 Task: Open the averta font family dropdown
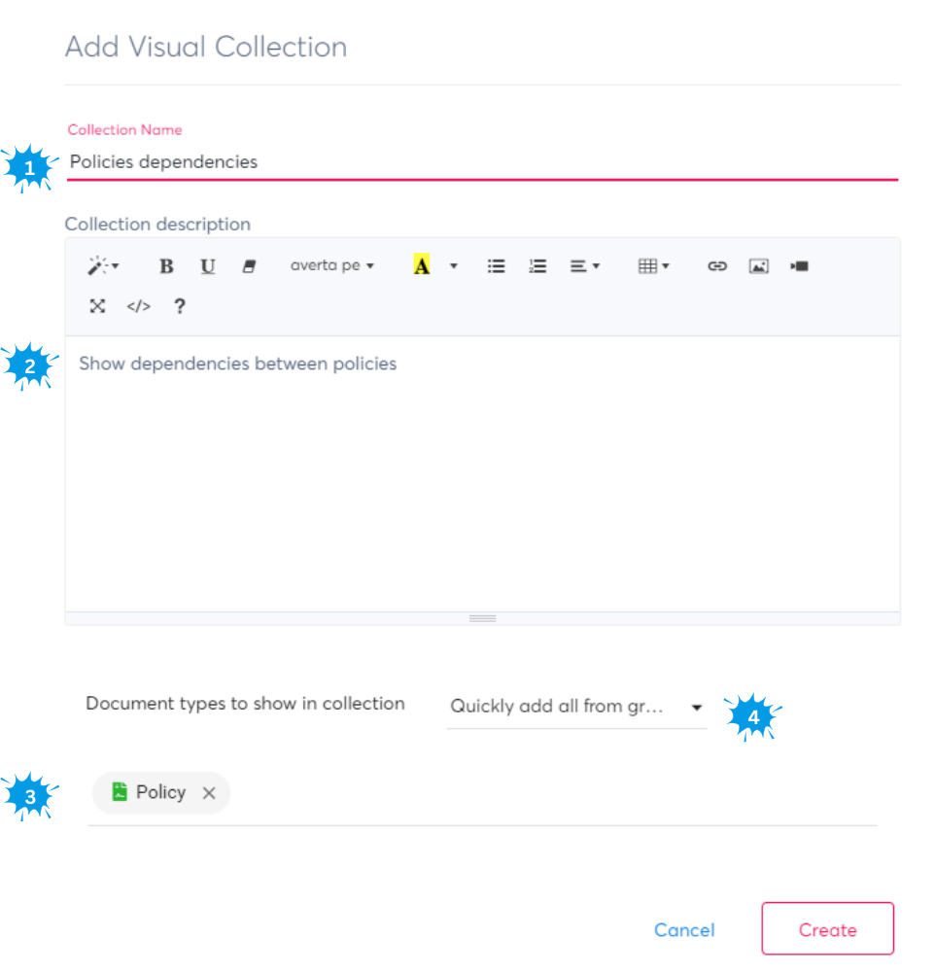(x=331, y=266)
